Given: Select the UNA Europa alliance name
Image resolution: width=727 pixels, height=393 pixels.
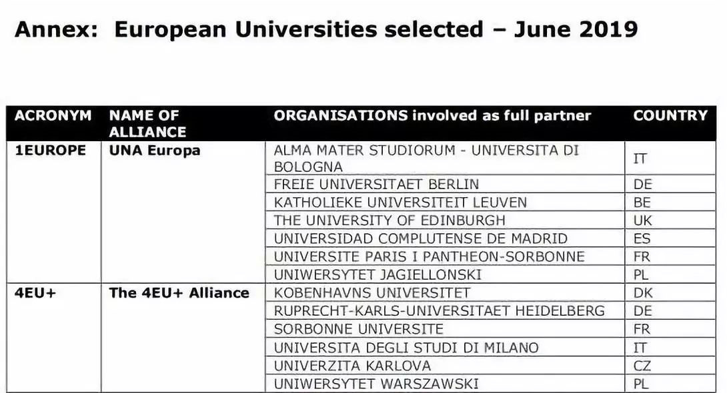Looking at the screenshot, I should tap(155, 151).
